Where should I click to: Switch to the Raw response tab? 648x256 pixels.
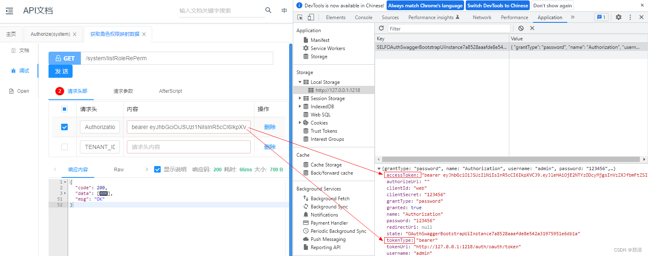point(119,170)
